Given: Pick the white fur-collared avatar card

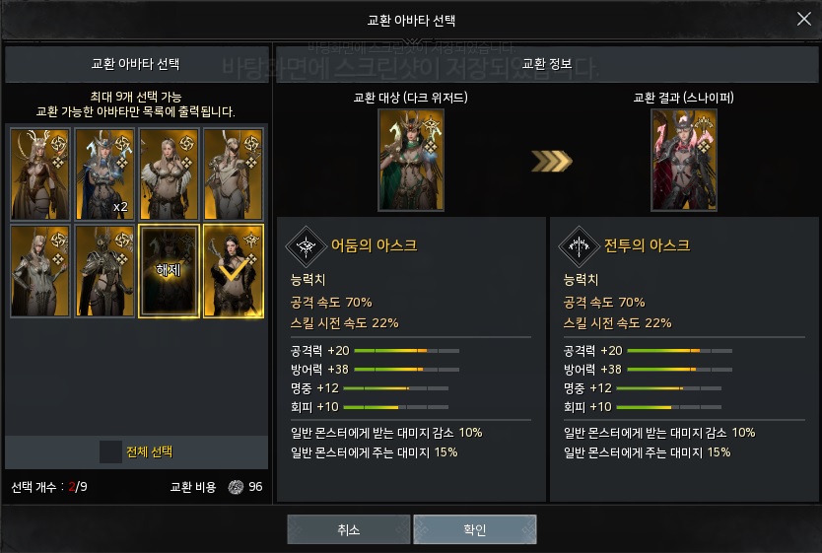Looking at the screenshot, I should tap(169, 174).
